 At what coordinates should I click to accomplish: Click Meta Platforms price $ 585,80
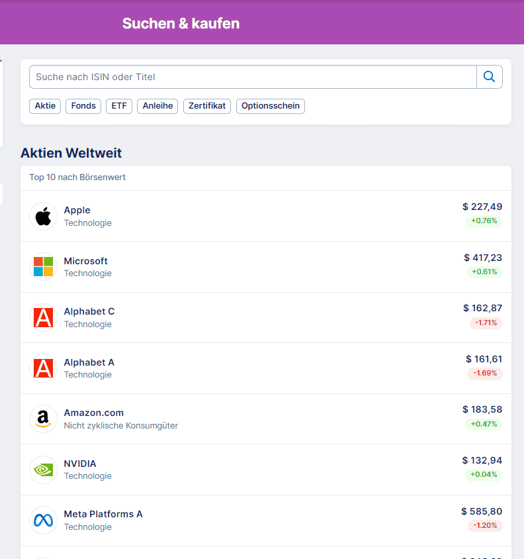coord(482,511)
